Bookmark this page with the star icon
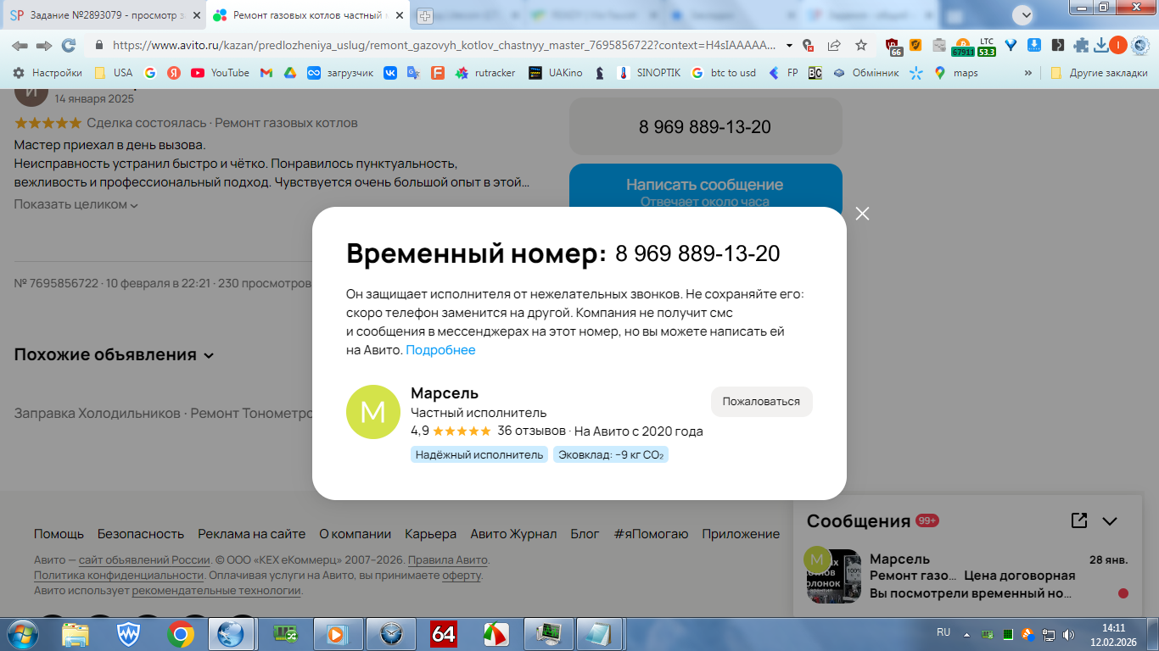This screenshot has width=1159, height=651. (861, 45)
